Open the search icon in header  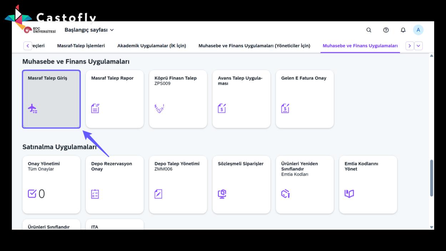(369, 30)
